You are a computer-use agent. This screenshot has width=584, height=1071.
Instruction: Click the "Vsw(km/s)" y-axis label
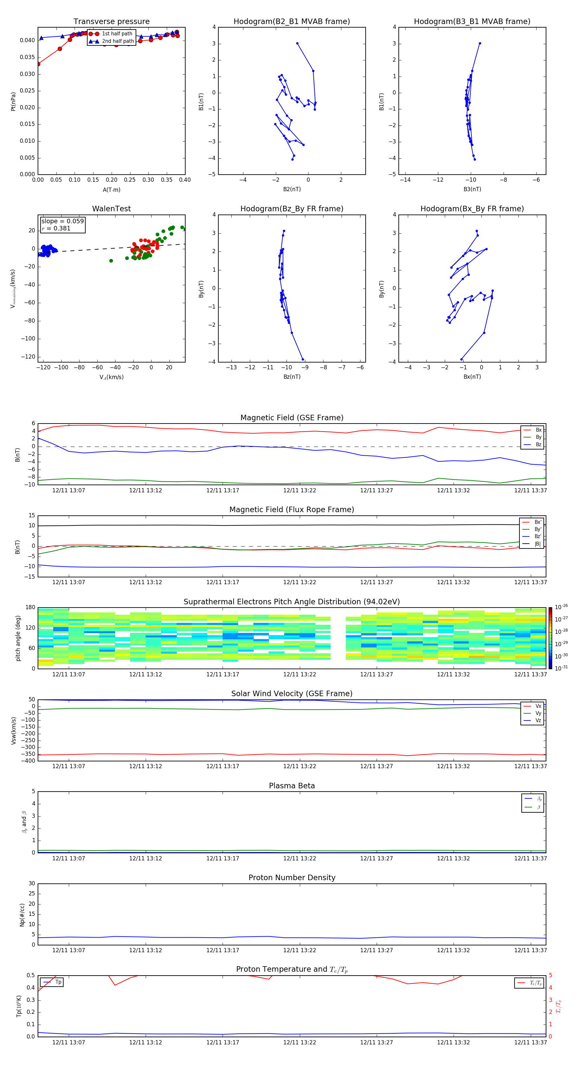[x=13, y=731]
